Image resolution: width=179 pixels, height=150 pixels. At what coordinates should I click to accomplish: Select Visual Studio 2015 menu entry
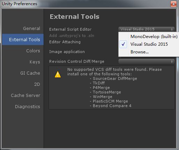(x=149, y=44)
